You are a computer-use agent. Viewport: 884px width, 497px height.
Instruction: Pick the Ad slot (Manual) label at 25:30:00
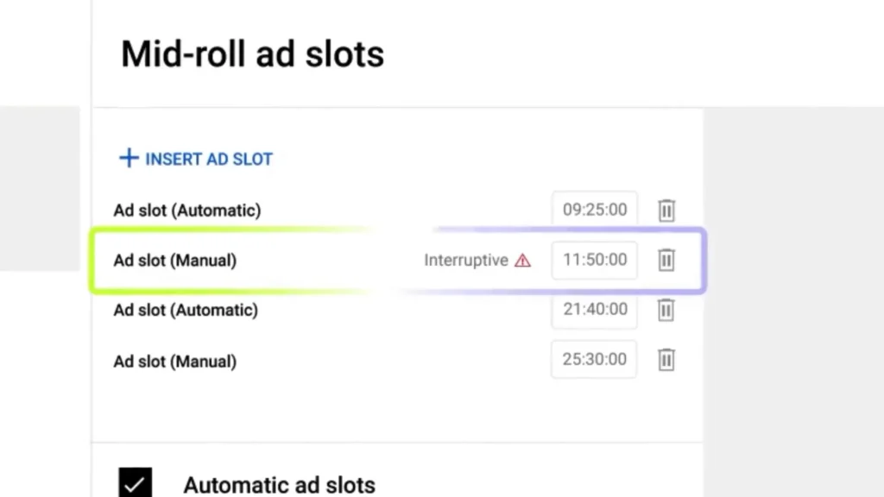(174, 361)
